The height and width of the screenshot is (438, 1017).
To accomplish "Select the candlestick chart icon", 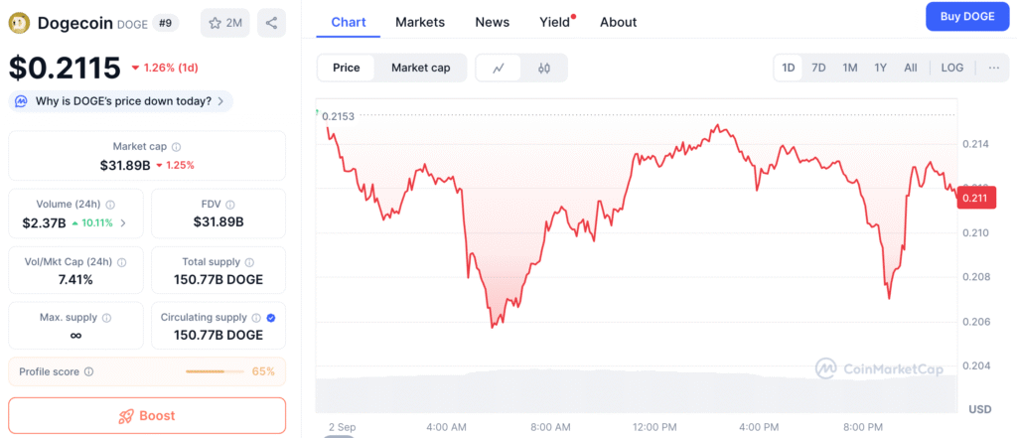I will 544,69.
